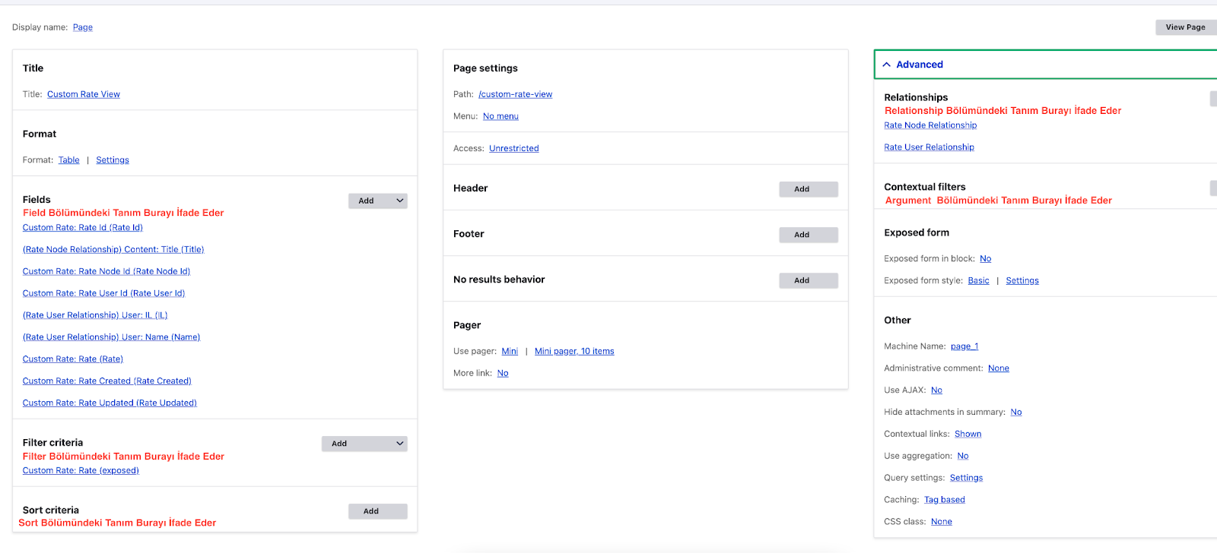The width and height of the screenshot is (1217, 553).
Task: Open the Custom Rate View title link
Action: point(84,94)
